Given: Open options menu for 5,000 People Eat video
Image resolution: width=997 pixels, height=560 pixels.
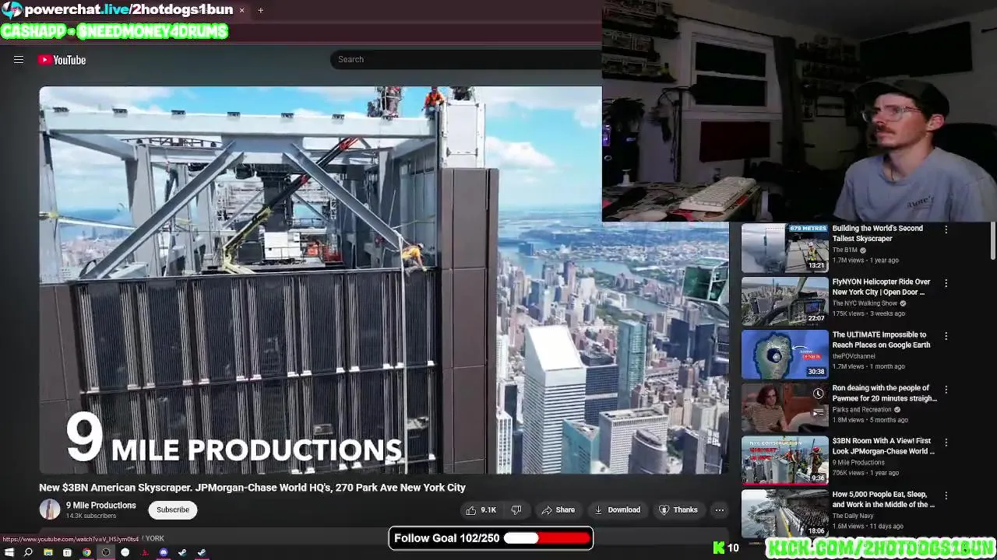Looking at the screenshot, I should coord(946,495).
